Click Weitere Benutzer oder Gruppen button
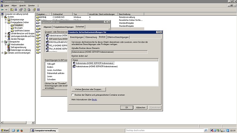Screen dimensions: 237x133 pos(89,89)
